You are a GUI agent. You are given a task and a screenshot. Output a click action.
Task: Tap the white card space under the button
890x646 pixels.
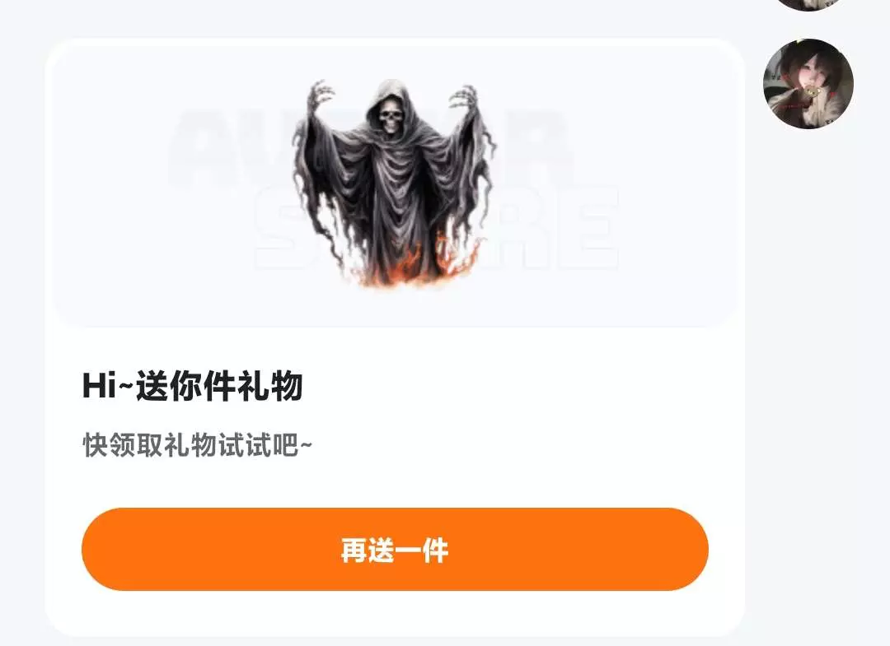(x=395, y=613)
